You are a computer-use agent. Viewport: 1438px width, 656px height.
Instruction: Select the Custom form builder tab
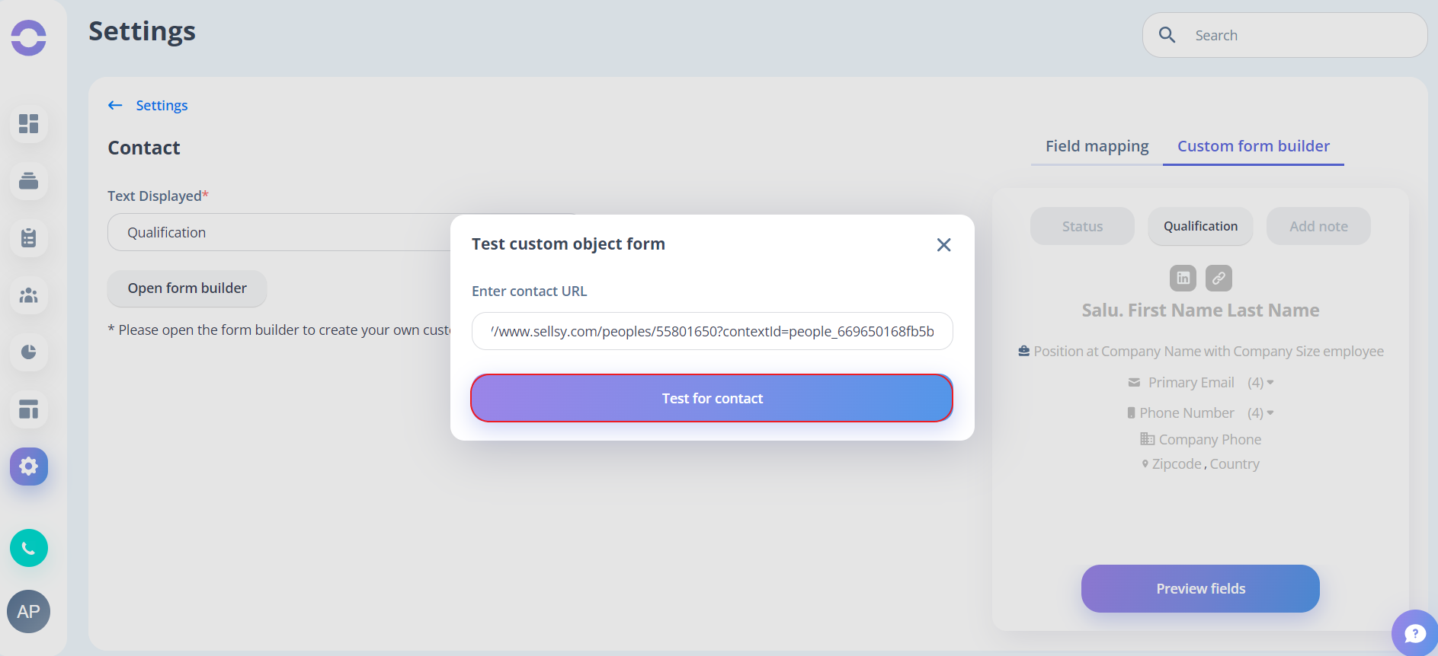(1253, 146)
